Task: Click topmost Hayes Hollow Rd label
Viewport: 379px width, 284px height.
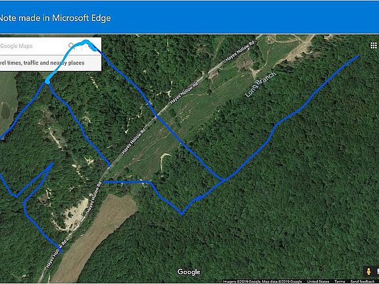Action: coord(240,51)
